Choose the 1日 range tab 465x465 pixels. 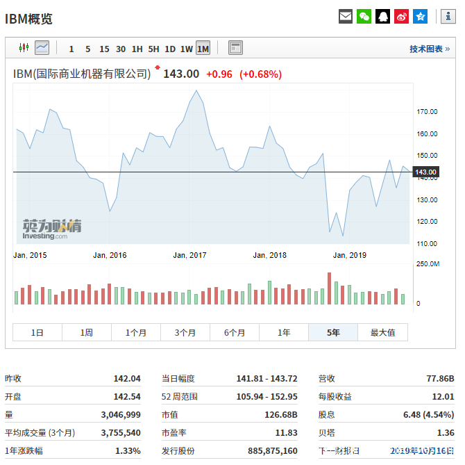tap(37, 332)
